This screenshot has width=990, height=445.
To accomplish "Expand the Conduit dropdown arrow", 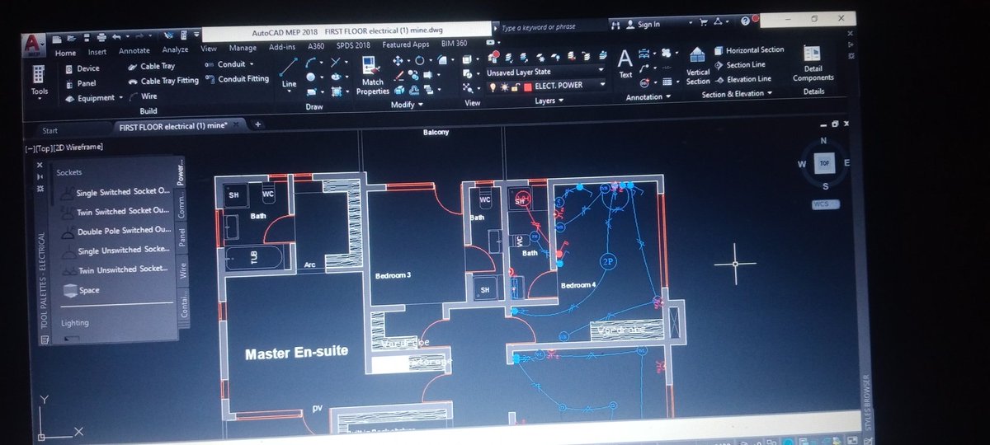I will (252, 63).
